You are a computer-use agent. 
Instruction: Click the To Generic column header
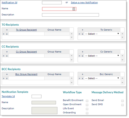106,30
